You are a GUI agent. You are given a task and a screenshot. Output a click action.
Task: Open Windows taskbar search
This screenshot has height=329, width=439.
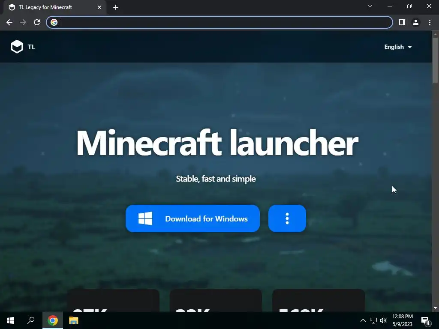[31, 320]
